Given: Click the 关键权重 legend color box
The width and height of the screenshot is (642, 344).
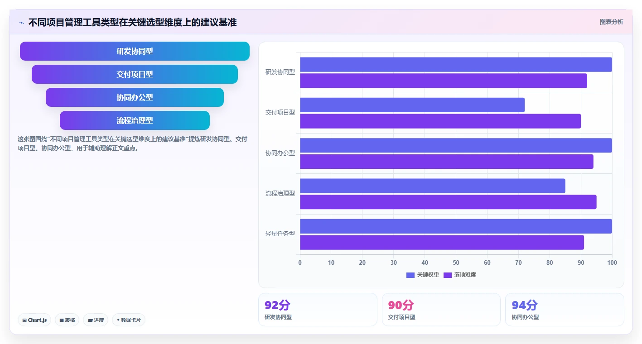Looking at the screenshot, I should click(x=410, y=275).
